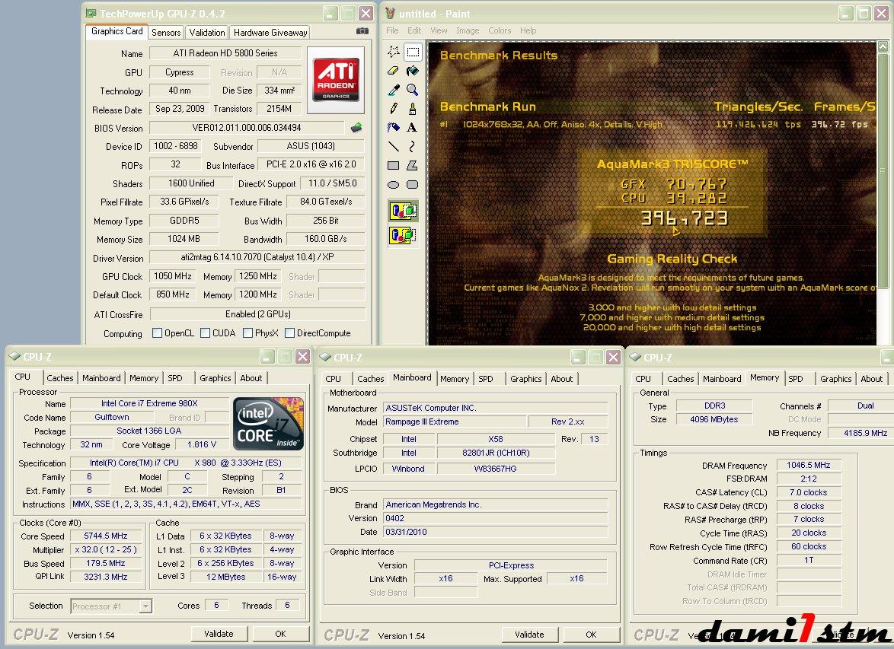This screenshot has height=649, width=894.
Task: Open Mainboard tab in left CPU-Z window
Action: coord(101,378)
